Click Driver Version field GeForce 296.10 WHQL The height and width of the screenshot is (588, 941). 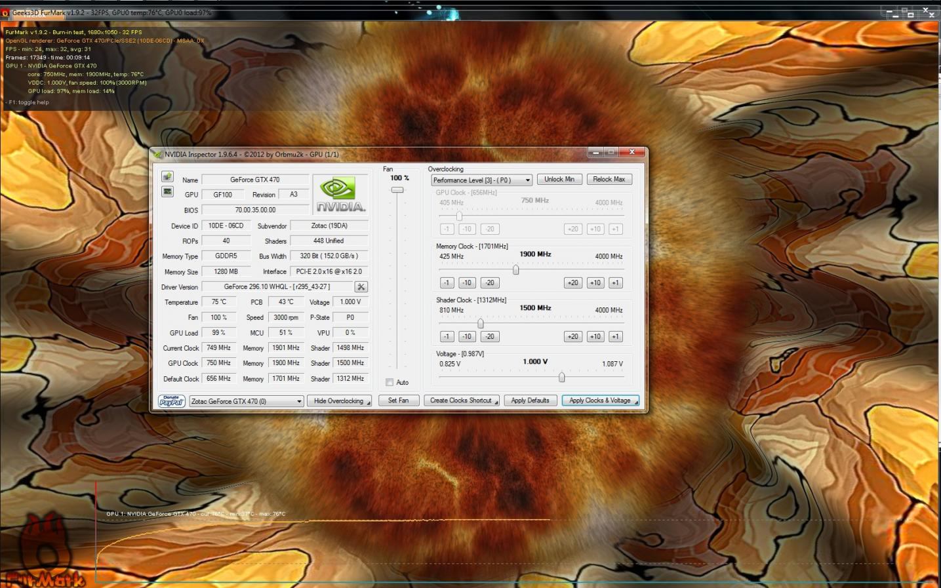click(x=277, y=286)
